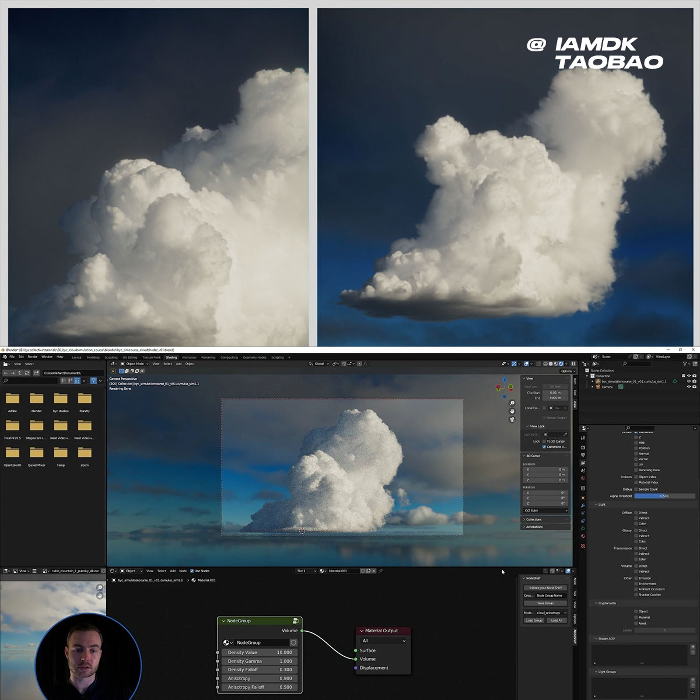Enable Rendered viewport shading mode

pos(562,363)
